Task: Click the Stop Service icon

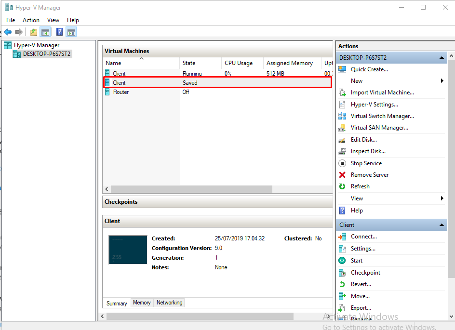Action: [x=342, y=163]
